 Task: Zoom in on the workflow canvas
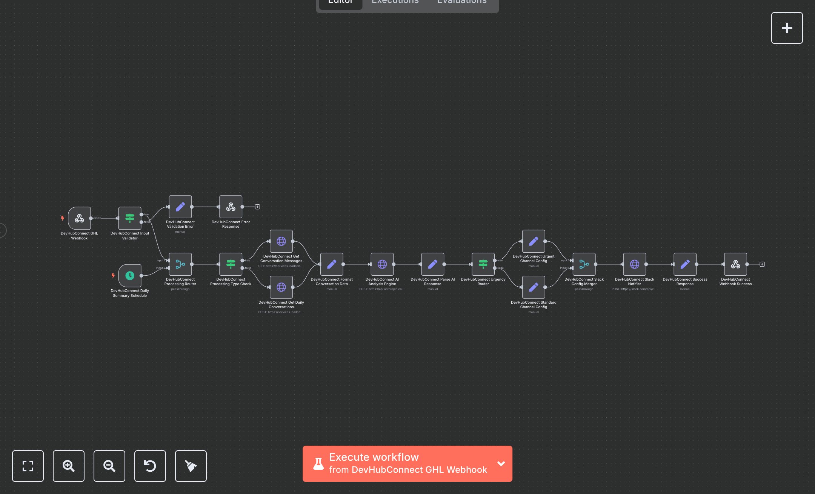pos(68,466)
